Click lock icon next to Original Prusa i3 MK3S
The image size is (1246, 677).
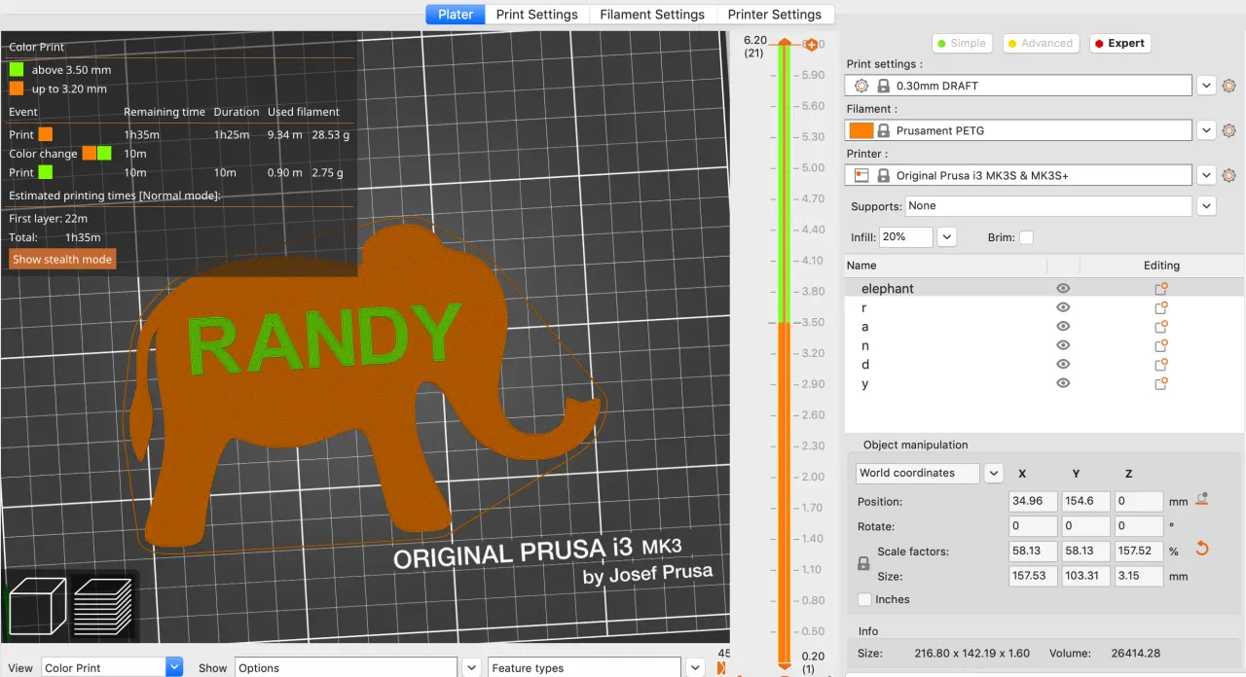(x=883, y=175)
